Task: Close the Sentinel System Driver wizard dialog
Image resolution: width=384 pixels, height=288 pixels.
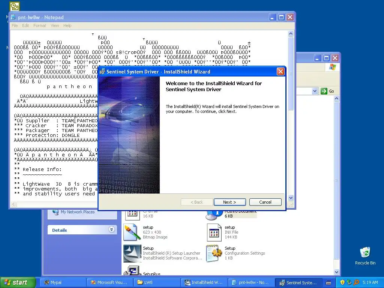Action: coord(280,72)
